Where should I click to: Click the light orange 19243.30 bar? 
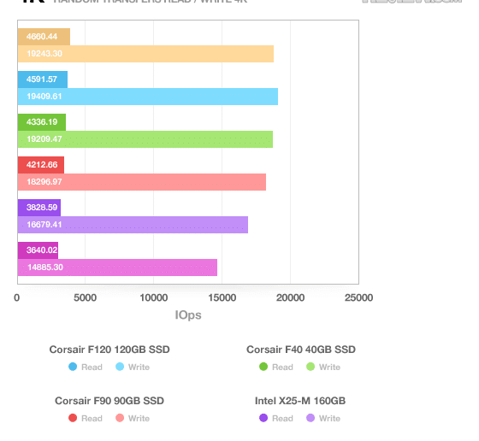coord(145,54)
